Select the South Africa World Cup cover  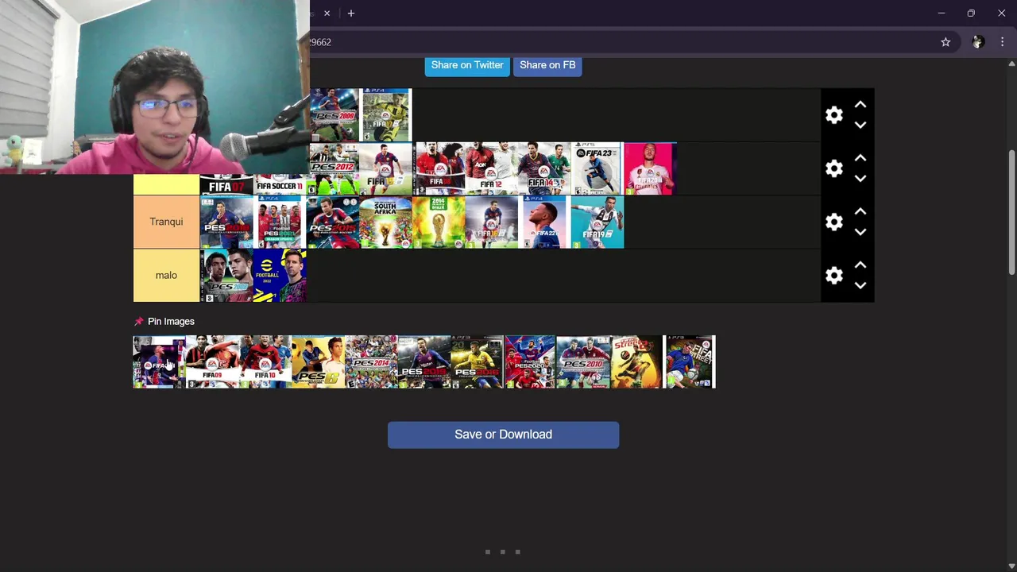[385, 222]
